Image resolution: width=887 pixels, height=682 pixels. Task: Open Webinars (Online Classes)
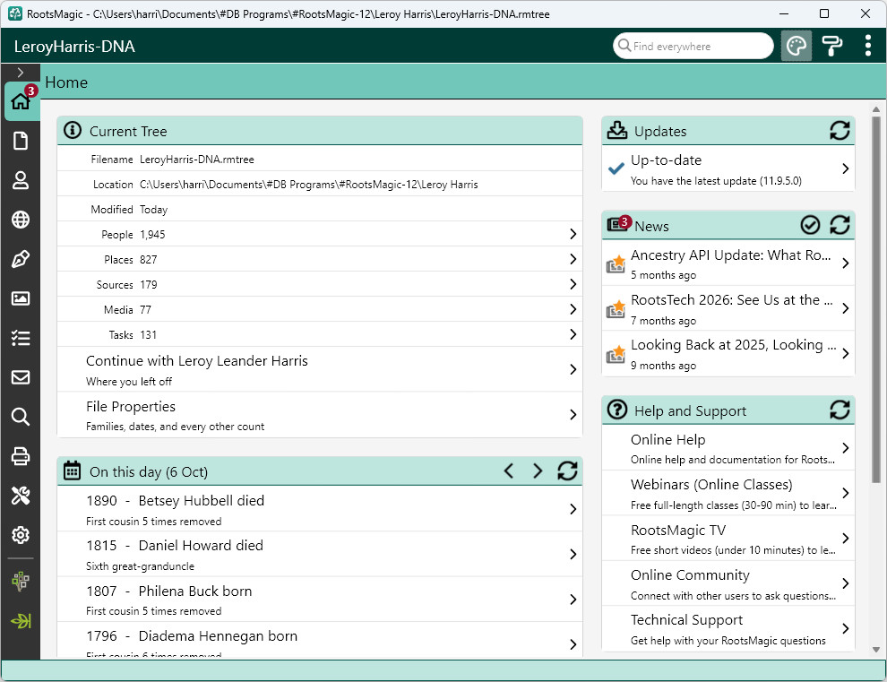(728, 494)
